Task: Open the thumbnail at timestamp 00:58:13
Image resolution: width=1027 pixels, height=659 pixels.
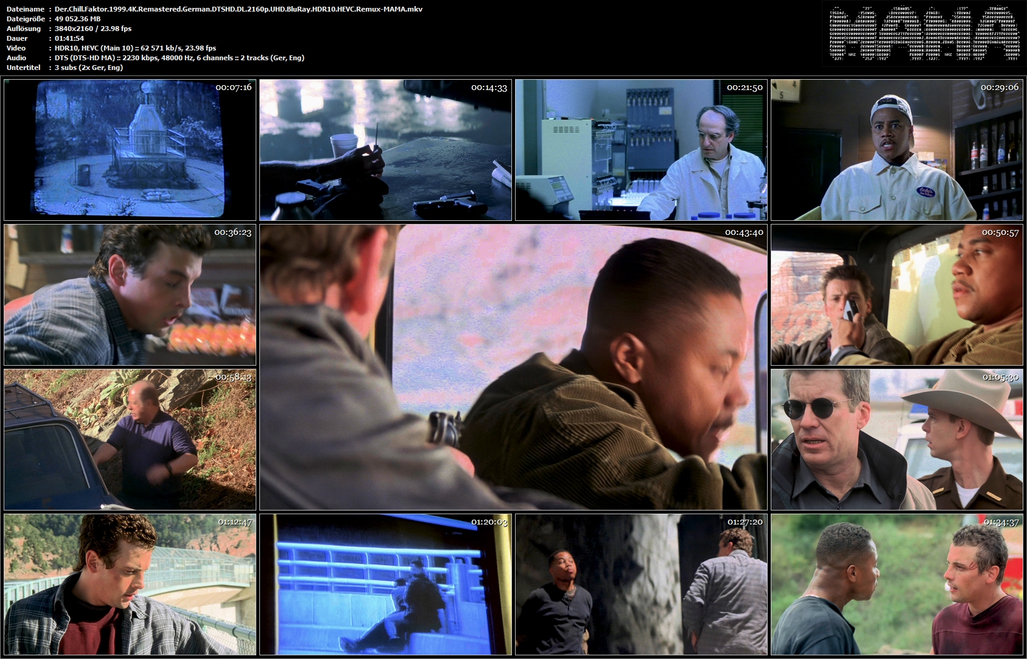Action: (x=130, y=439)
